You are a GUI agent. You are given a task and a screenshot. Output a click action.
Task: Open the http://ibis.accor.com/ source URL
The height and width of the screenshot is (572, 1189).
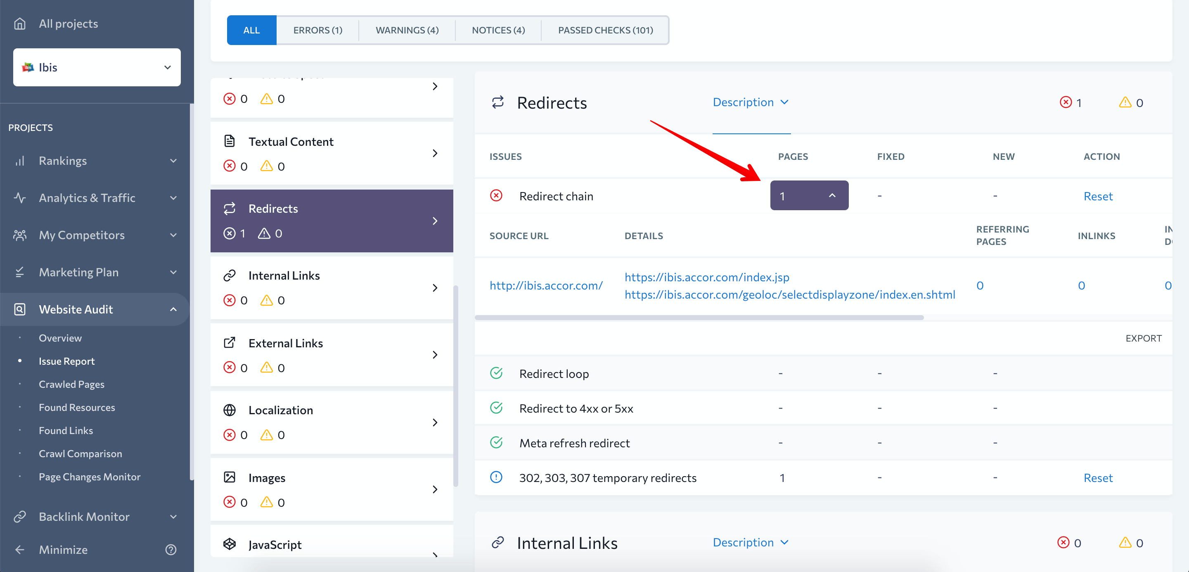coord(546,285)
